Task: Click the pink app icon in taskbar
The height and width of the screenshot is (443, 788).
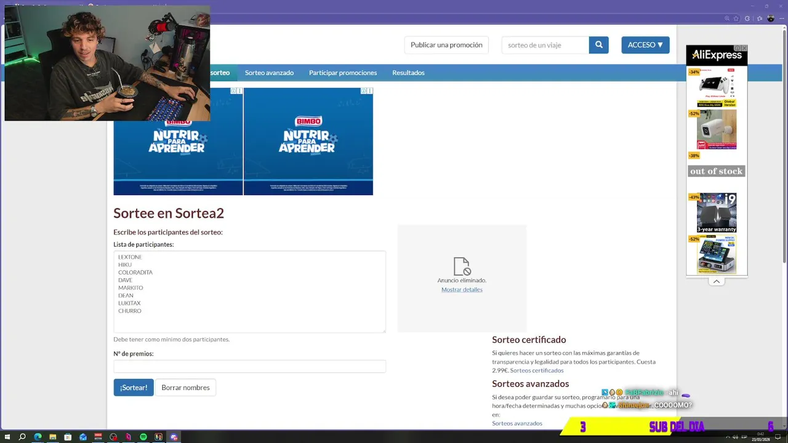Action: (x=128, y=437)
